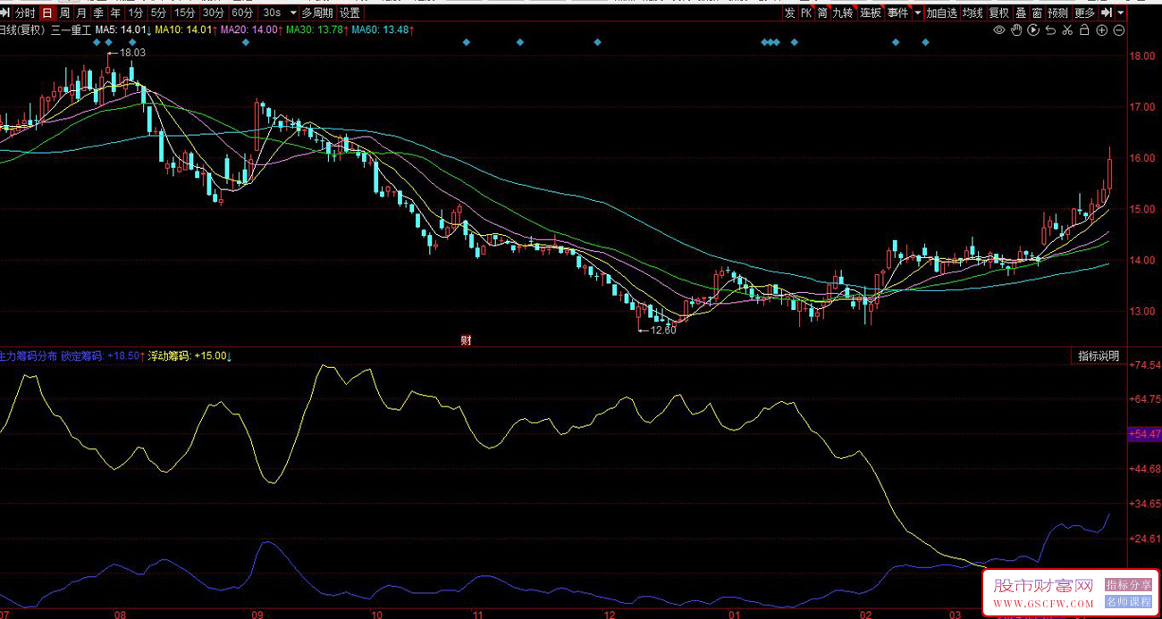Toggle the chart lock icon
Screen dimensions: 1162x619
(1084, 30)
